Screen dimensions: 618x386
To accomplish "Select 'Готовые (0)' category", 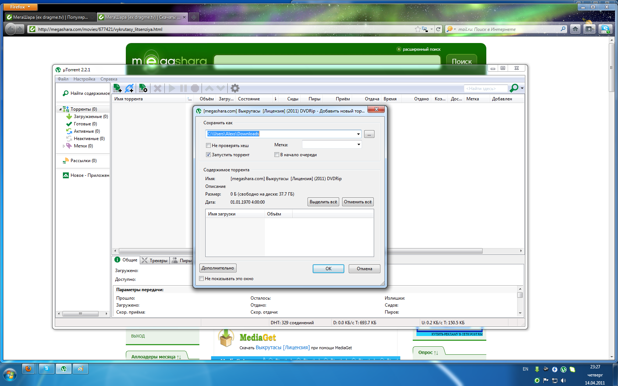I will pyautogui.click(x=82, y=124).
